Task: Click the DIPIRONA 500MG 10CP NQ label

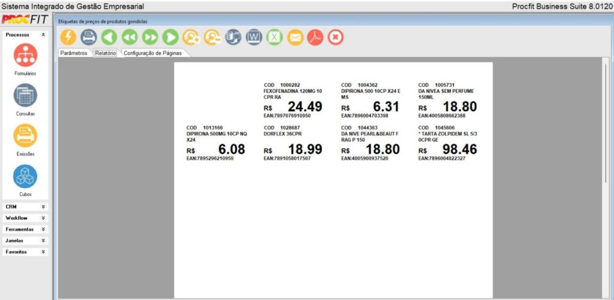Action: 217,134
